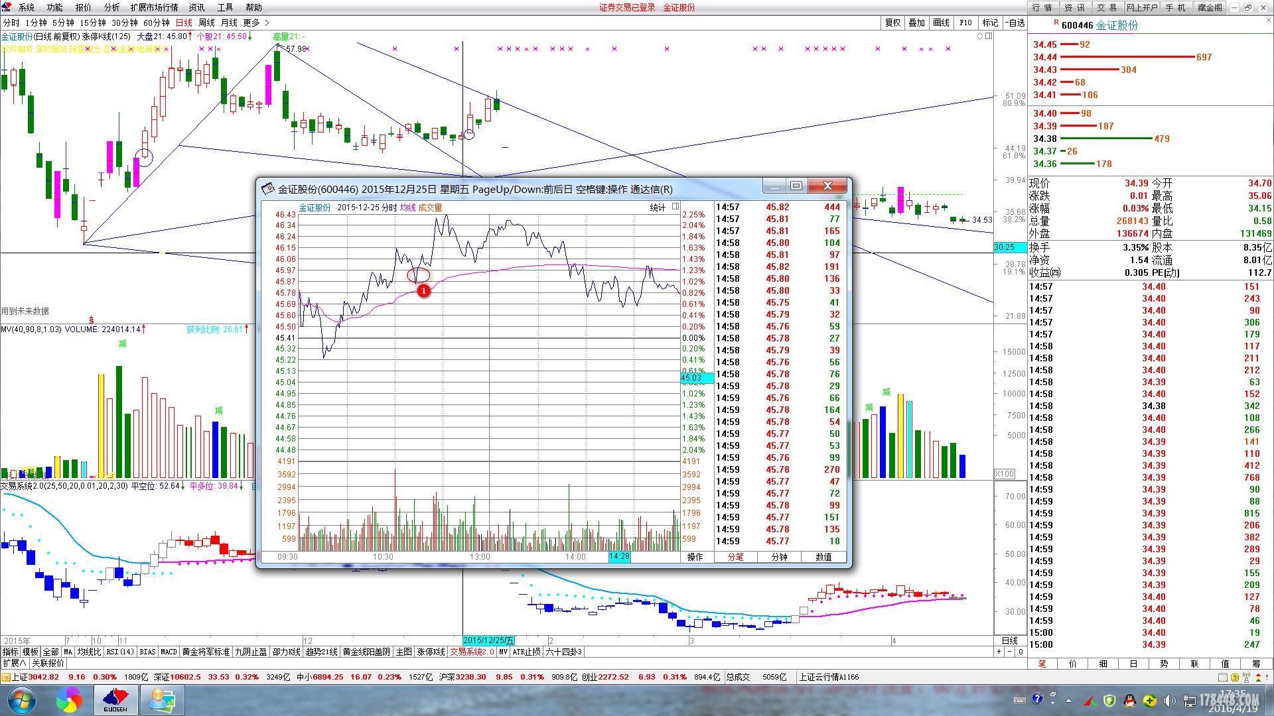
Task: Toggle the chart split-pane icon
Action: tap(989, 36)
